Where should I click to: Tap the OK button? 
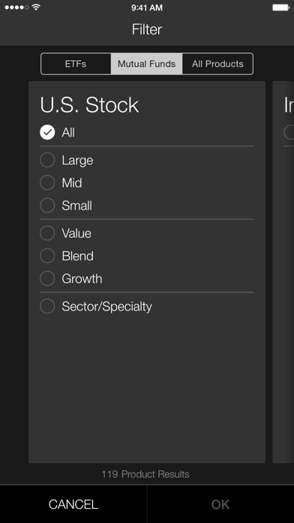(x=220, y=504)
